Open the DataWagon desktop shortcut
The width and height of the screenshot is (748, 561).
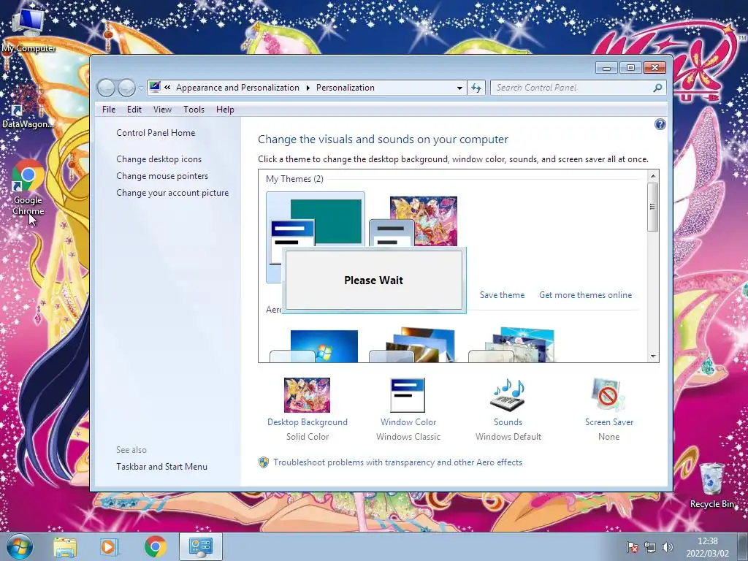27,106
